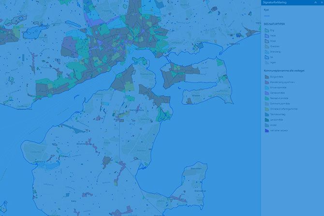This screenshot has height=216, width=324.
Task: Click the Sø legend symbol
Action: point(266,58)
